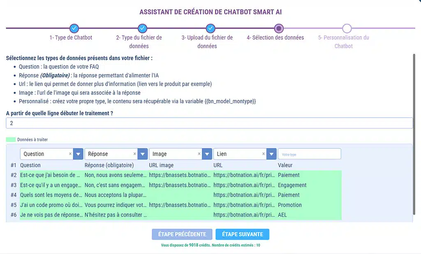Click the step 2 checkmark circle
This screenshot has width=421, height=254.
coord(142,28)
